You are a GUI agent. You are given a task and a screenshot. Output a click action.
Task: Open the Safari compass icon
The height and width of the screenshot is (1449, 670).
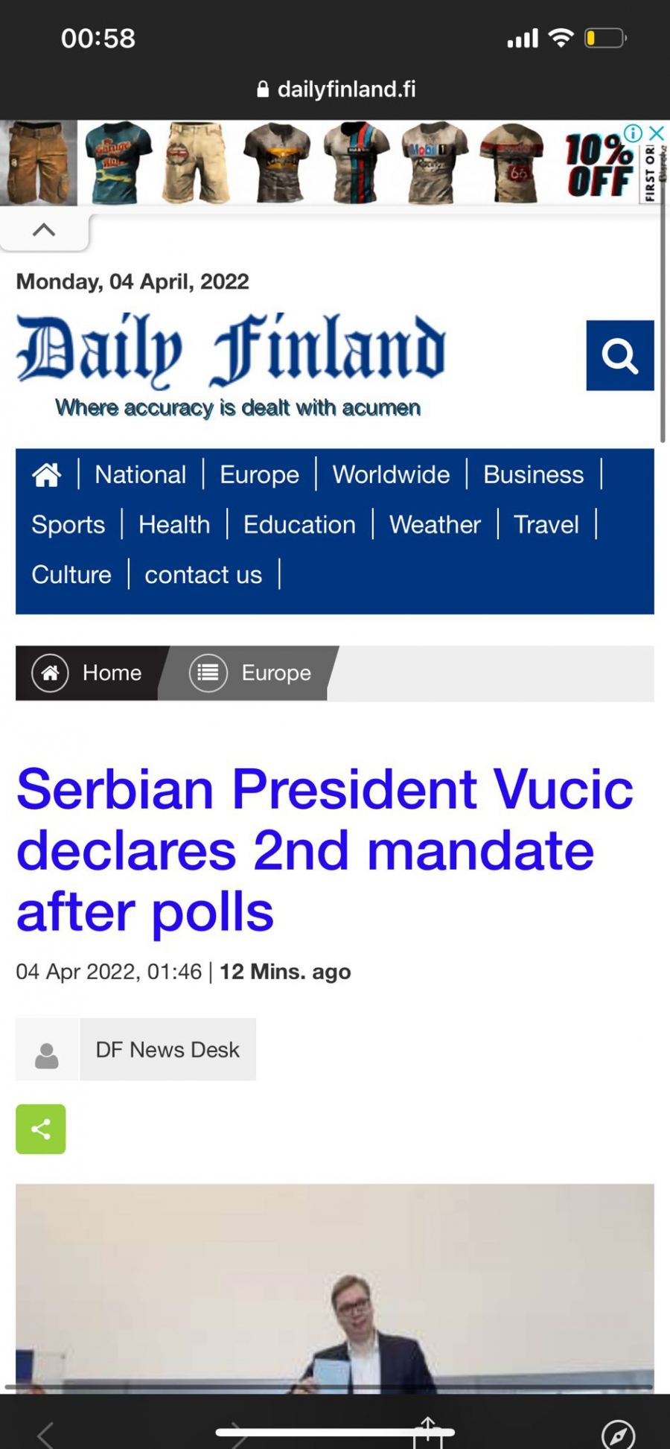(618, 1433)
